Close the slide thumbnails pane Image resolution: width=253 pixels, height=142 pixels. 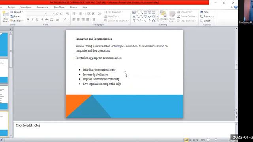(x=11, y=29)
